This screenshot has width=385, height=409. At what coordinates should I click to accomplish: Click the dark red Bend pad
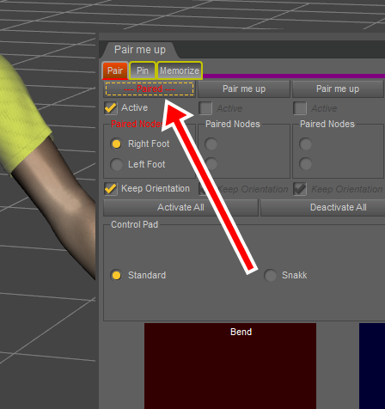230,366
